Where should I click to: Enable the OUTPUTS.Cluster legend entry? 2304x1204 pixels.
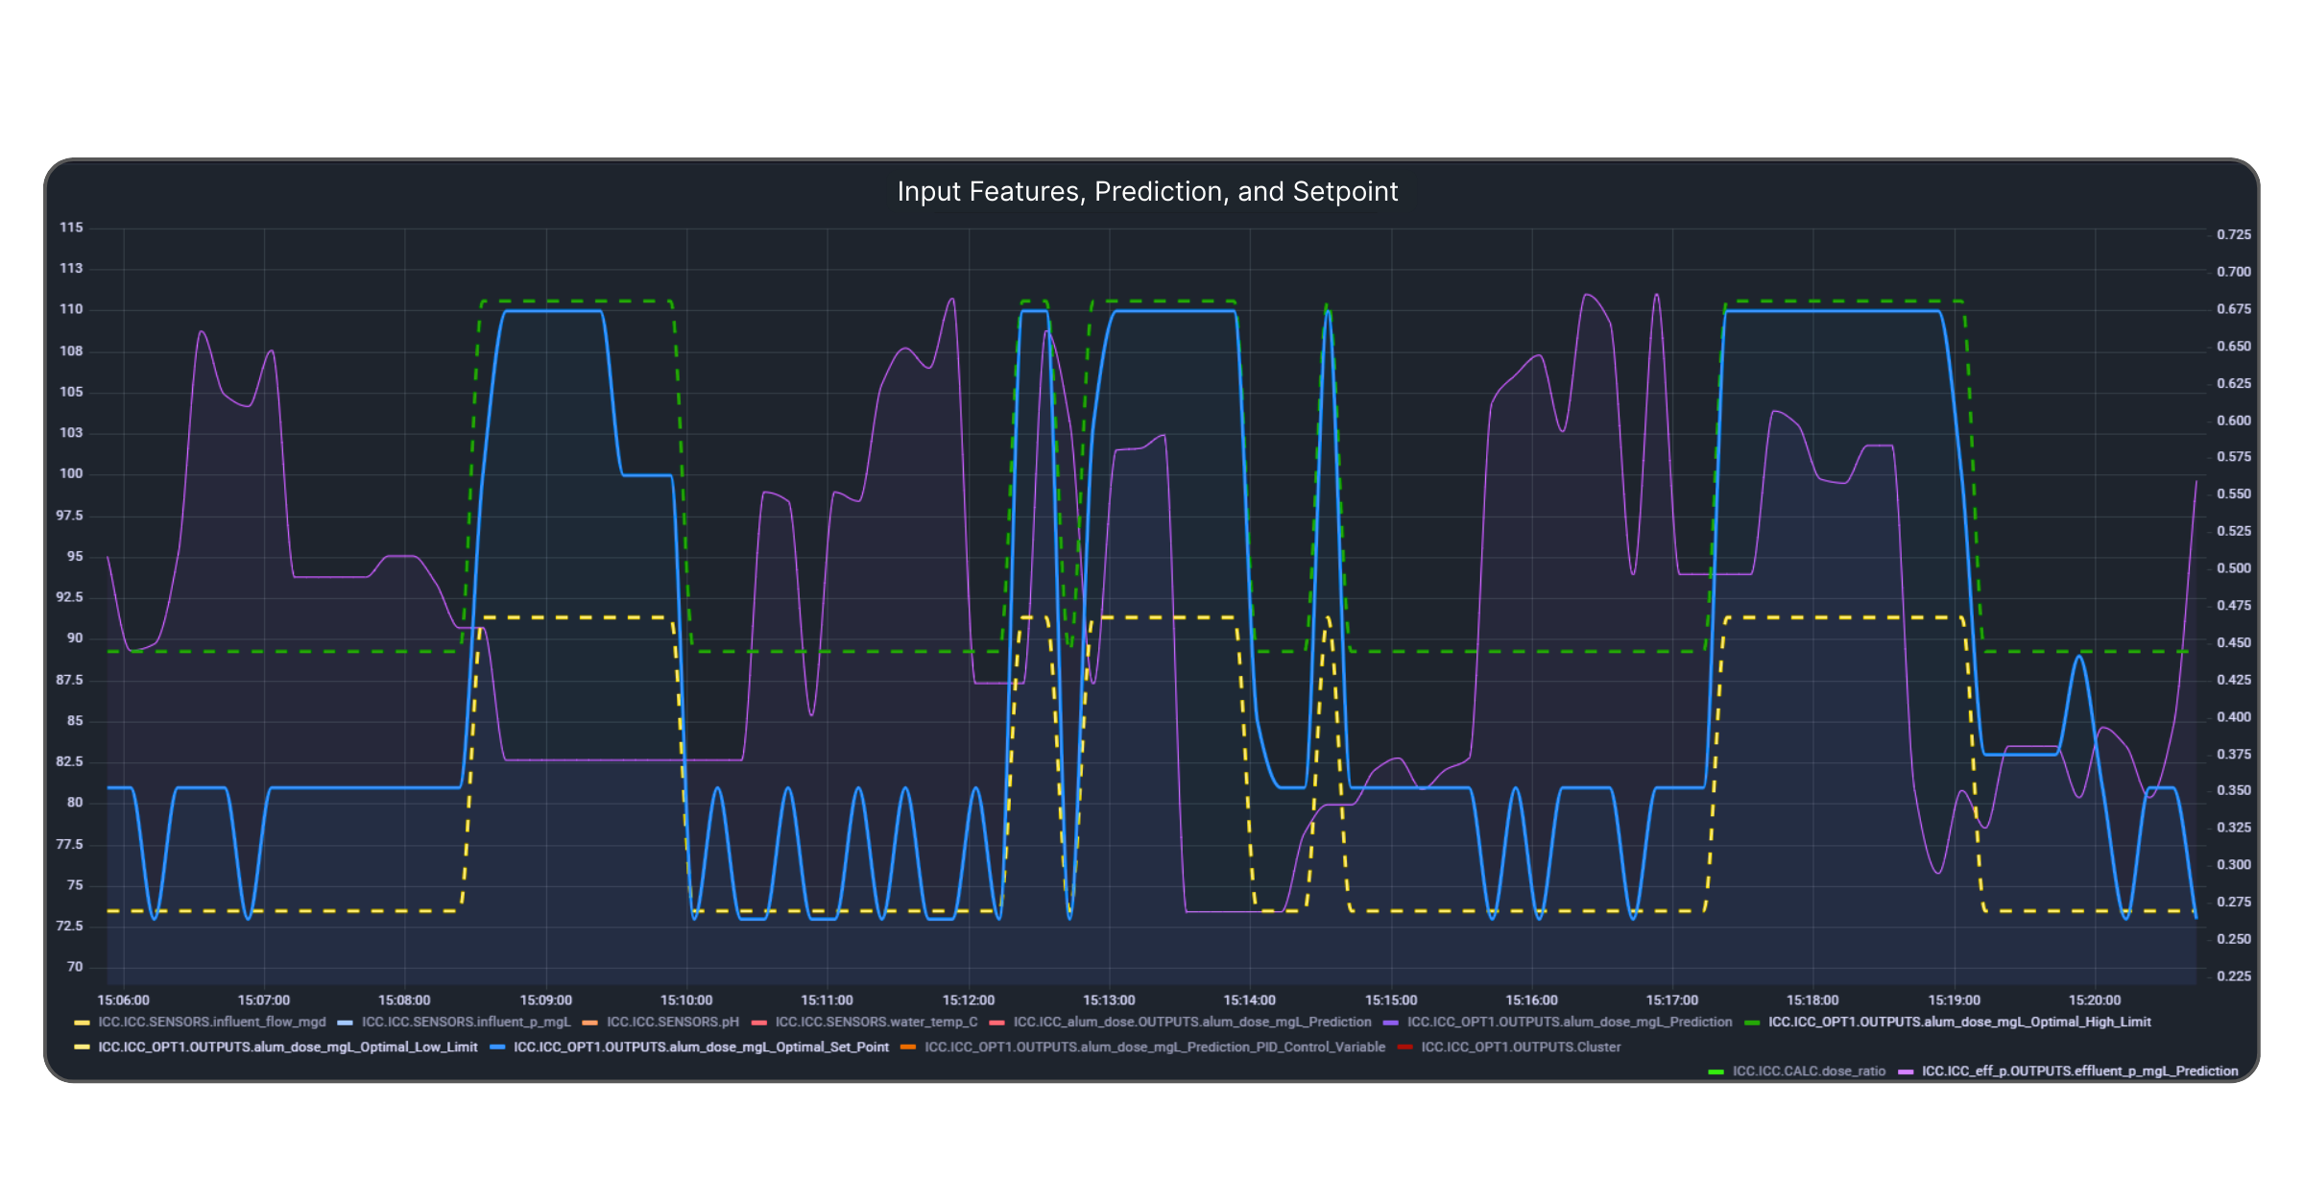pyautogui.click(x=1521, y=1047)
